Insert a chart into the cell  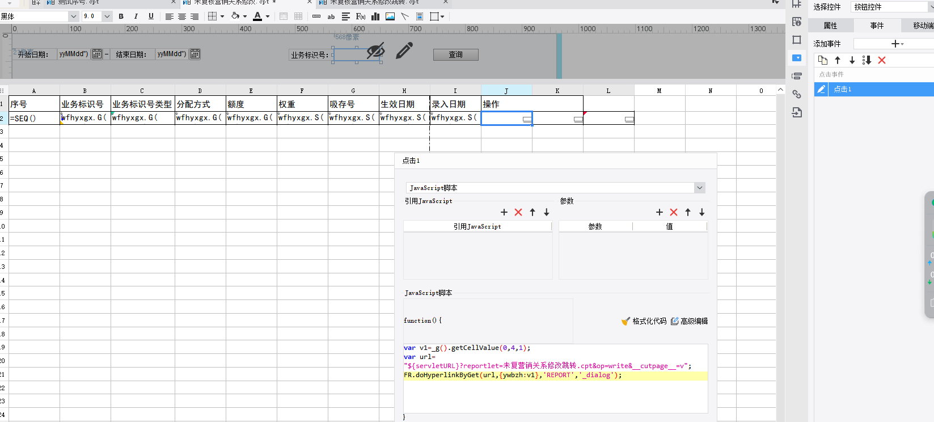pos(375,16)
